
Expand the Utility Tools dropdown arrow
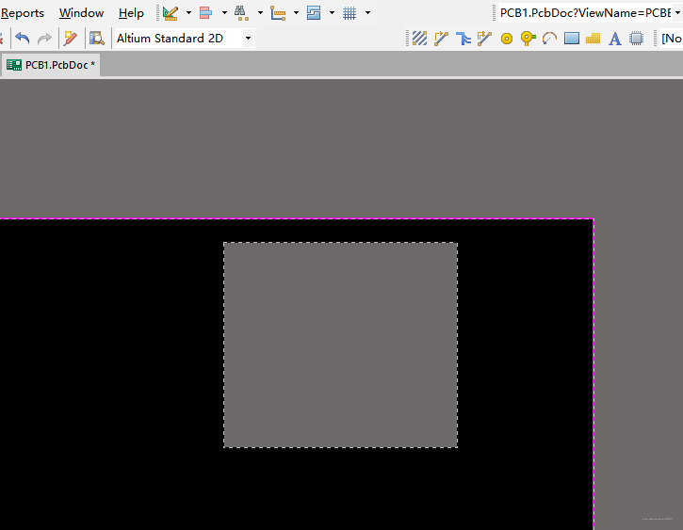pyautogui.click(x=188, y=13)
